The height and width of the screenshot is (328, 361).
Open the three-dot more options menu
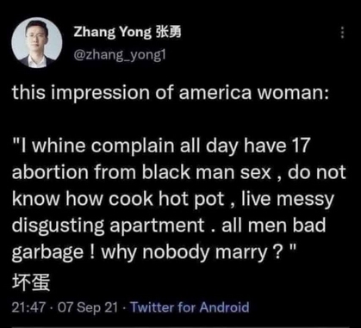pyautogui.click(x=342, y=33)
